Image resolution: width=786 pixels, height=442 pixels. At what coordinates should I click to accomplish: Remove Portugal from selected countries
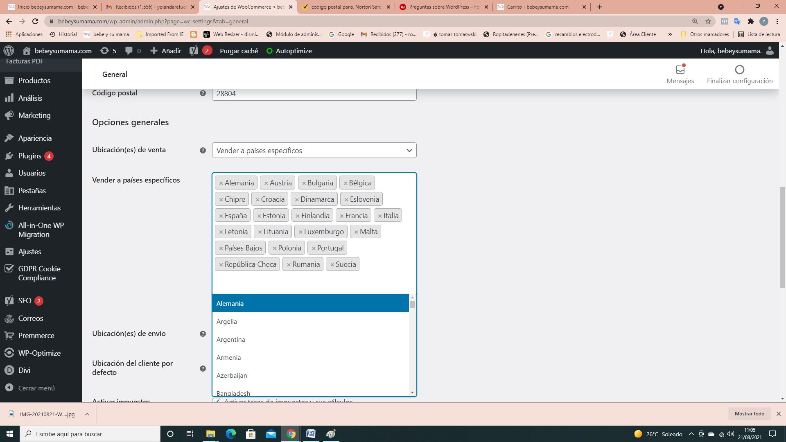(314, 248)
